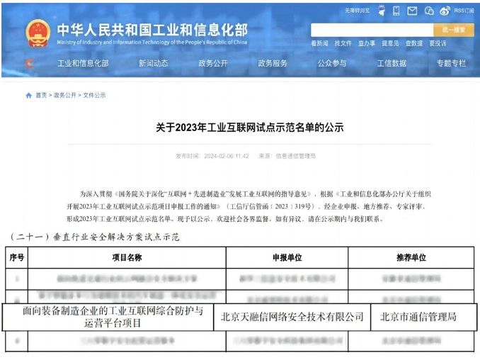Click the 无障碍浏览 accessibility link

pyautogui.click(x=358, y=11)
